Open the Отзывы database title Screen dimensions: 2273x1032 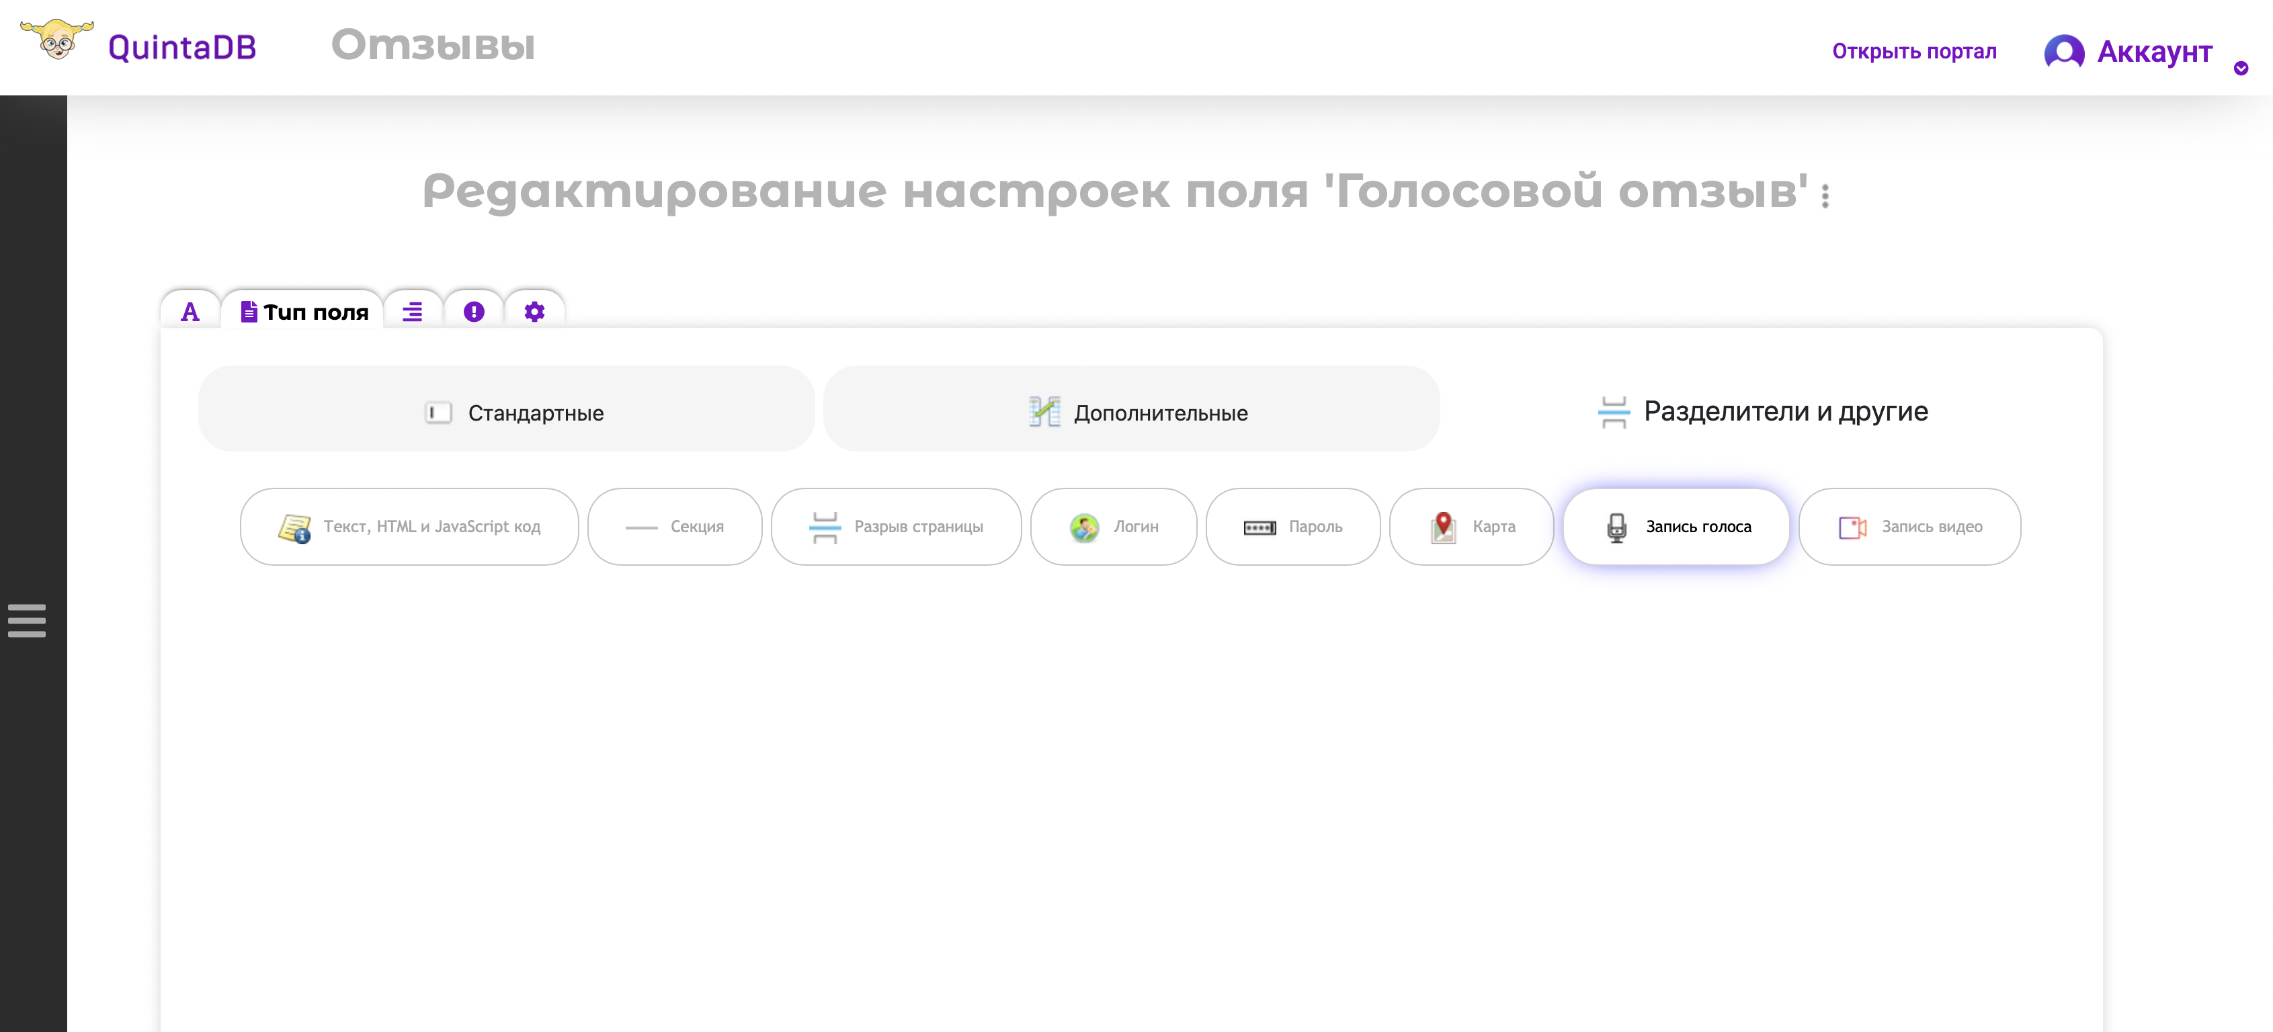click(x=432, y=45)
